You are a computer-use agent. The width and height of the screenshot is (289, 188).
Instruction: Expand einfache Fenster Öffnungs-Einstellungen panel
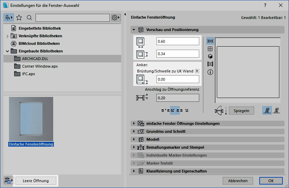(x=134, y=123)
